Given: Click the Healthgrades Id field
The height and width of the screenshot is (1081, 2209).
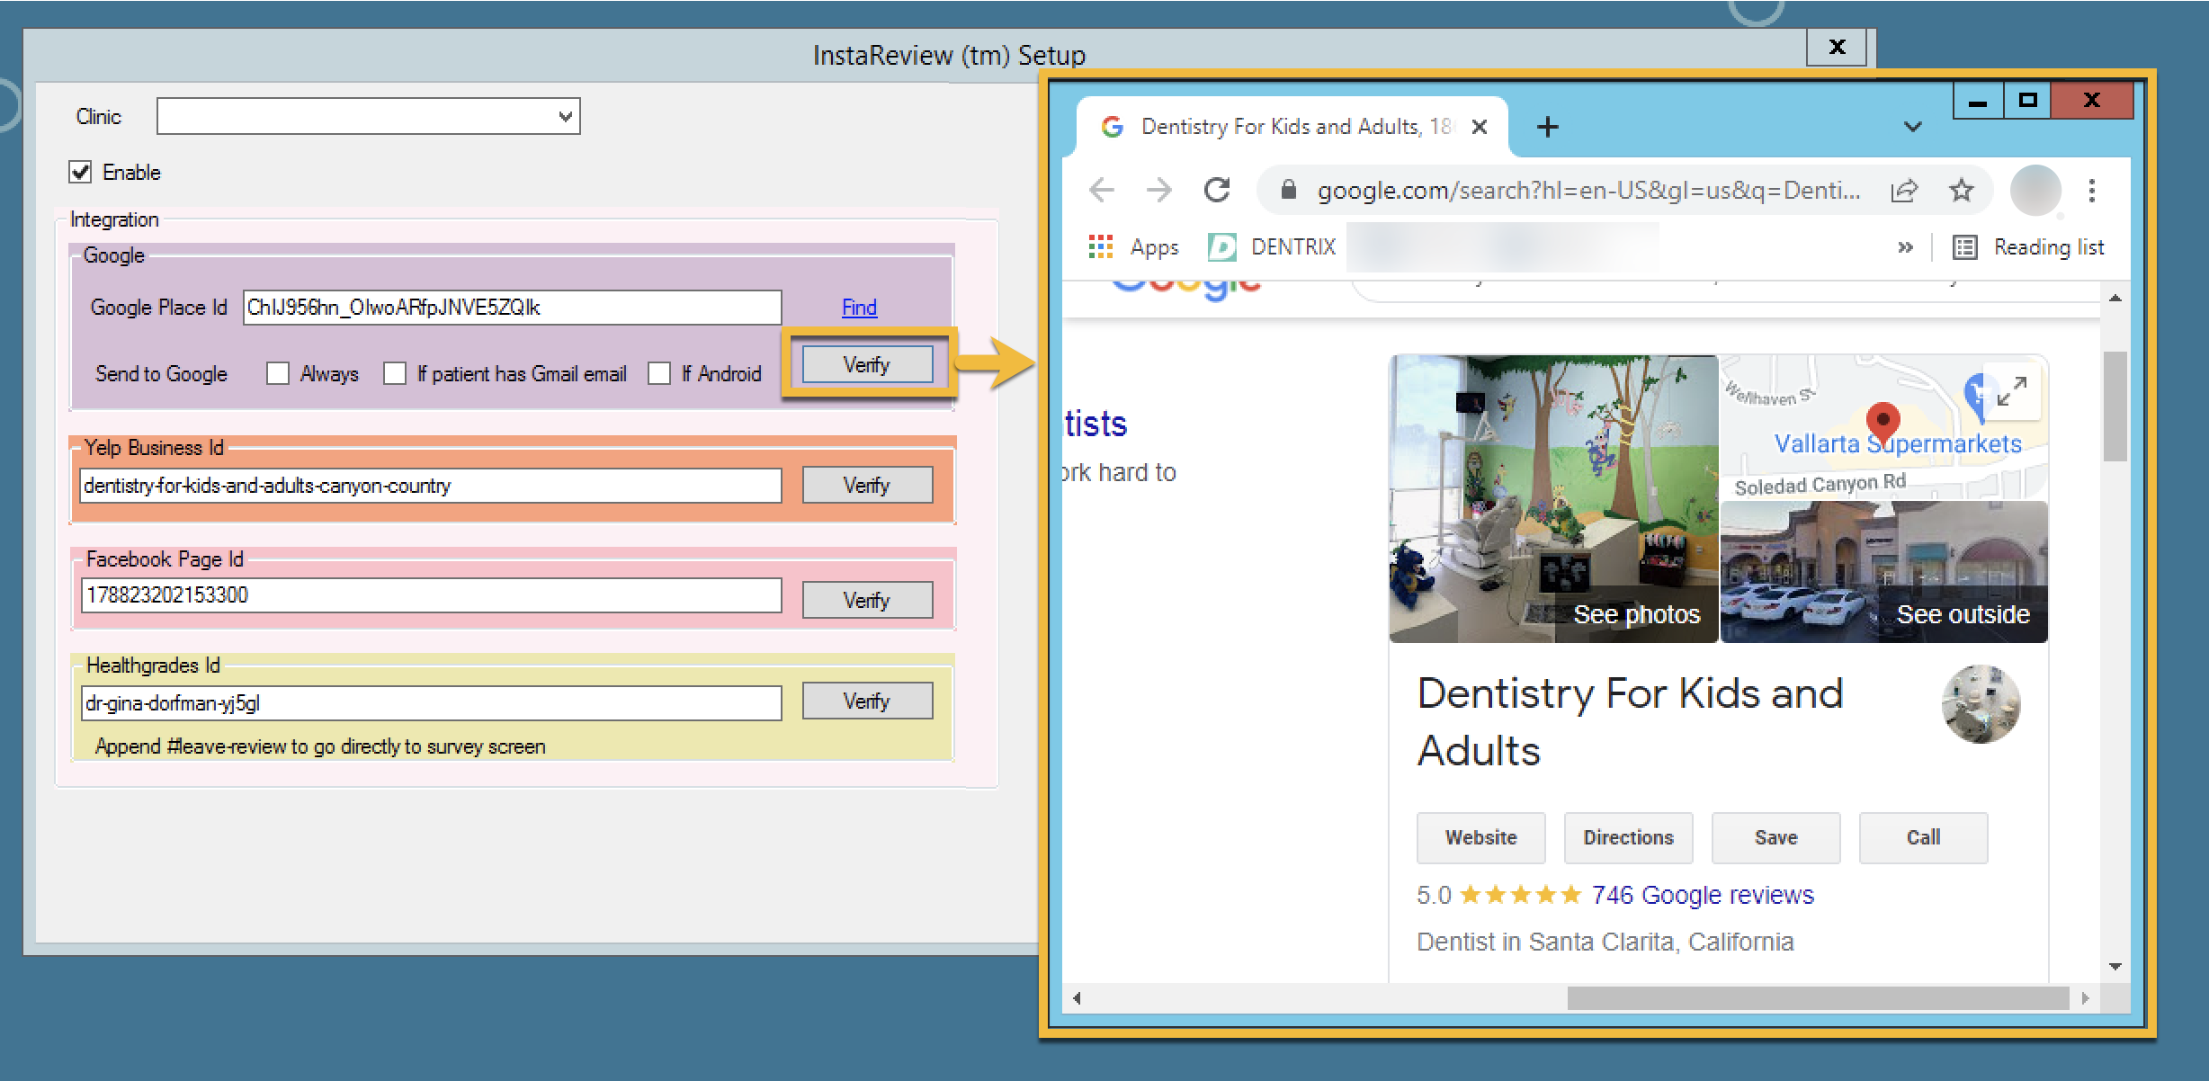Looking at the screenshot, I should [431, 703].
